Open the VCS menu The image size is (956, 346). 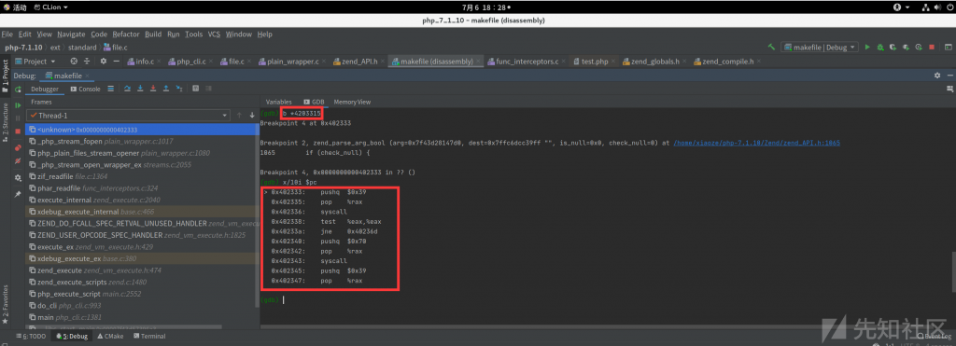(214, 35)
